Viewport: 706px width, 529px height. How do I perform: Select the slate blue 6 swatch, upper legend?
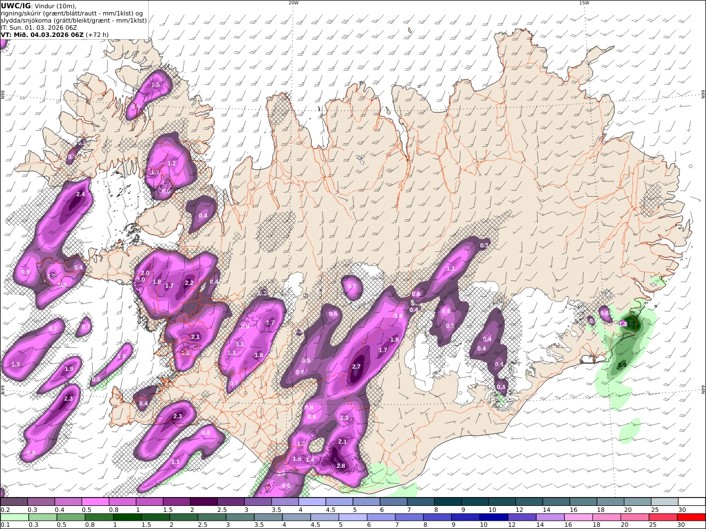(394, 502)
